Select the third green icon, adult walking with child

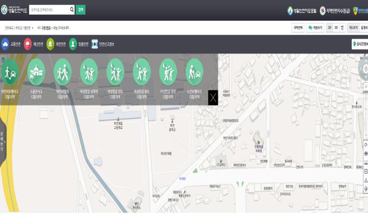point(63,72)
